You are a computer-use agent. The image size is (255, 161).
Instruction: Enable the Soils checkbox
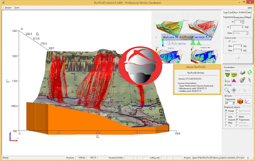pyautogui.click(x=226, y=117)
